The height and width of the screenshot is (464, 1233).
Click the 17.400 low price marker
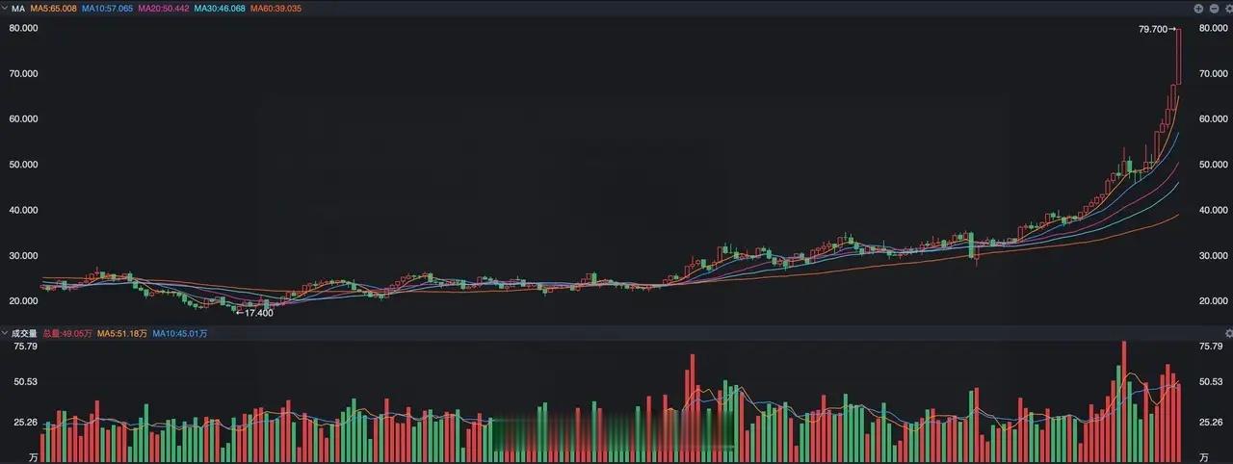pyautogui.click(x=255, y=312)
